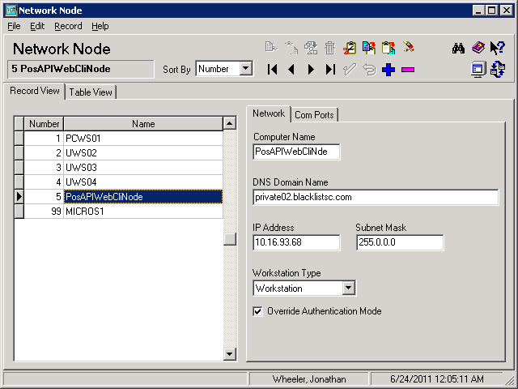Click the node list scrollbar thumb
The width and height of the screenshot is (518, 389).
click(x=230, y=239)
